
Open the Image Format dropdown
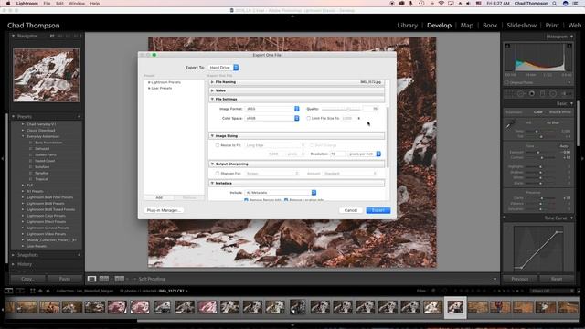pos(272,109)
